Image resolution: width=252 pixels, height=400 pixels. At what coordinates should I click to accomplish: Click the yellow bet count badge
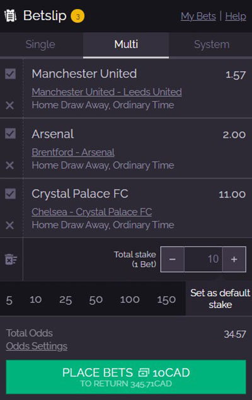77,16
